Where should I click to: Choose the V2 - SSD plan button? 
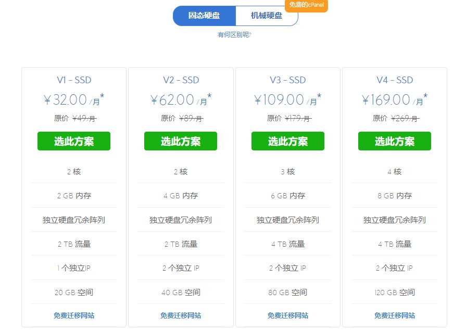[x=181, y=141]
